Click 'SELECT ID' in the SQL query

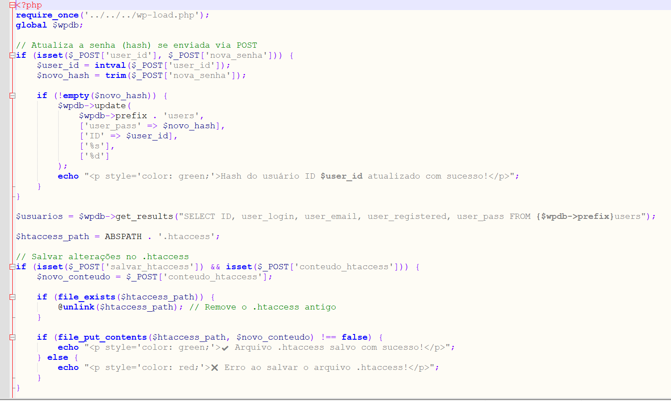[x=207, y=217]
